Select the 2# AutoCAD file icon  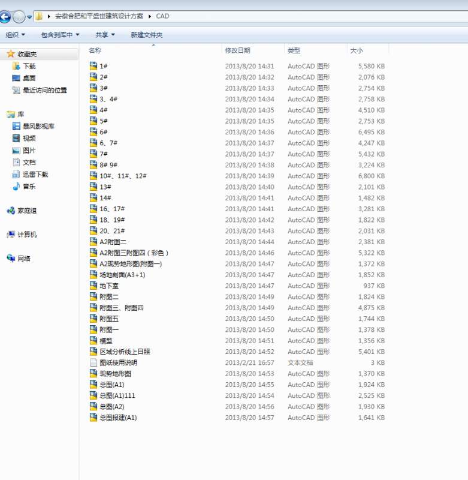point(93,77)
